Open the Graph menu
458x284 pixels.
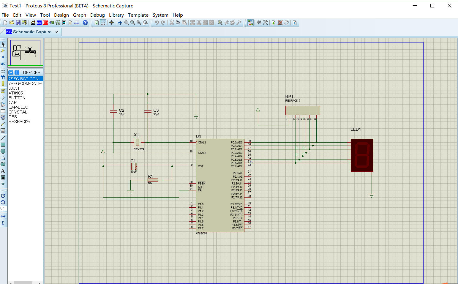click(x=80, y=15)
